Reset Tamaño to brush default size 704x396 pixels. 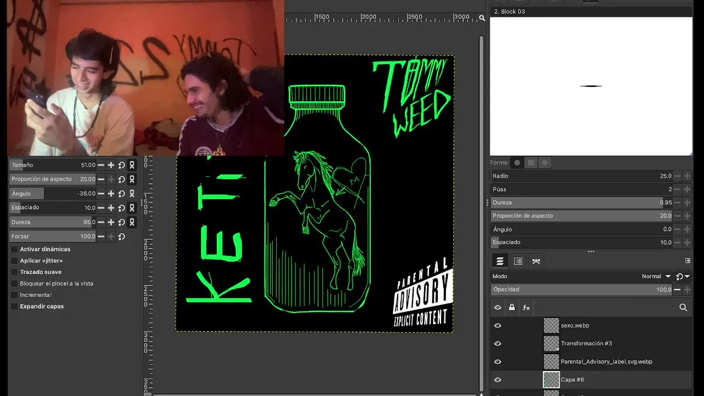click(122, 165)
